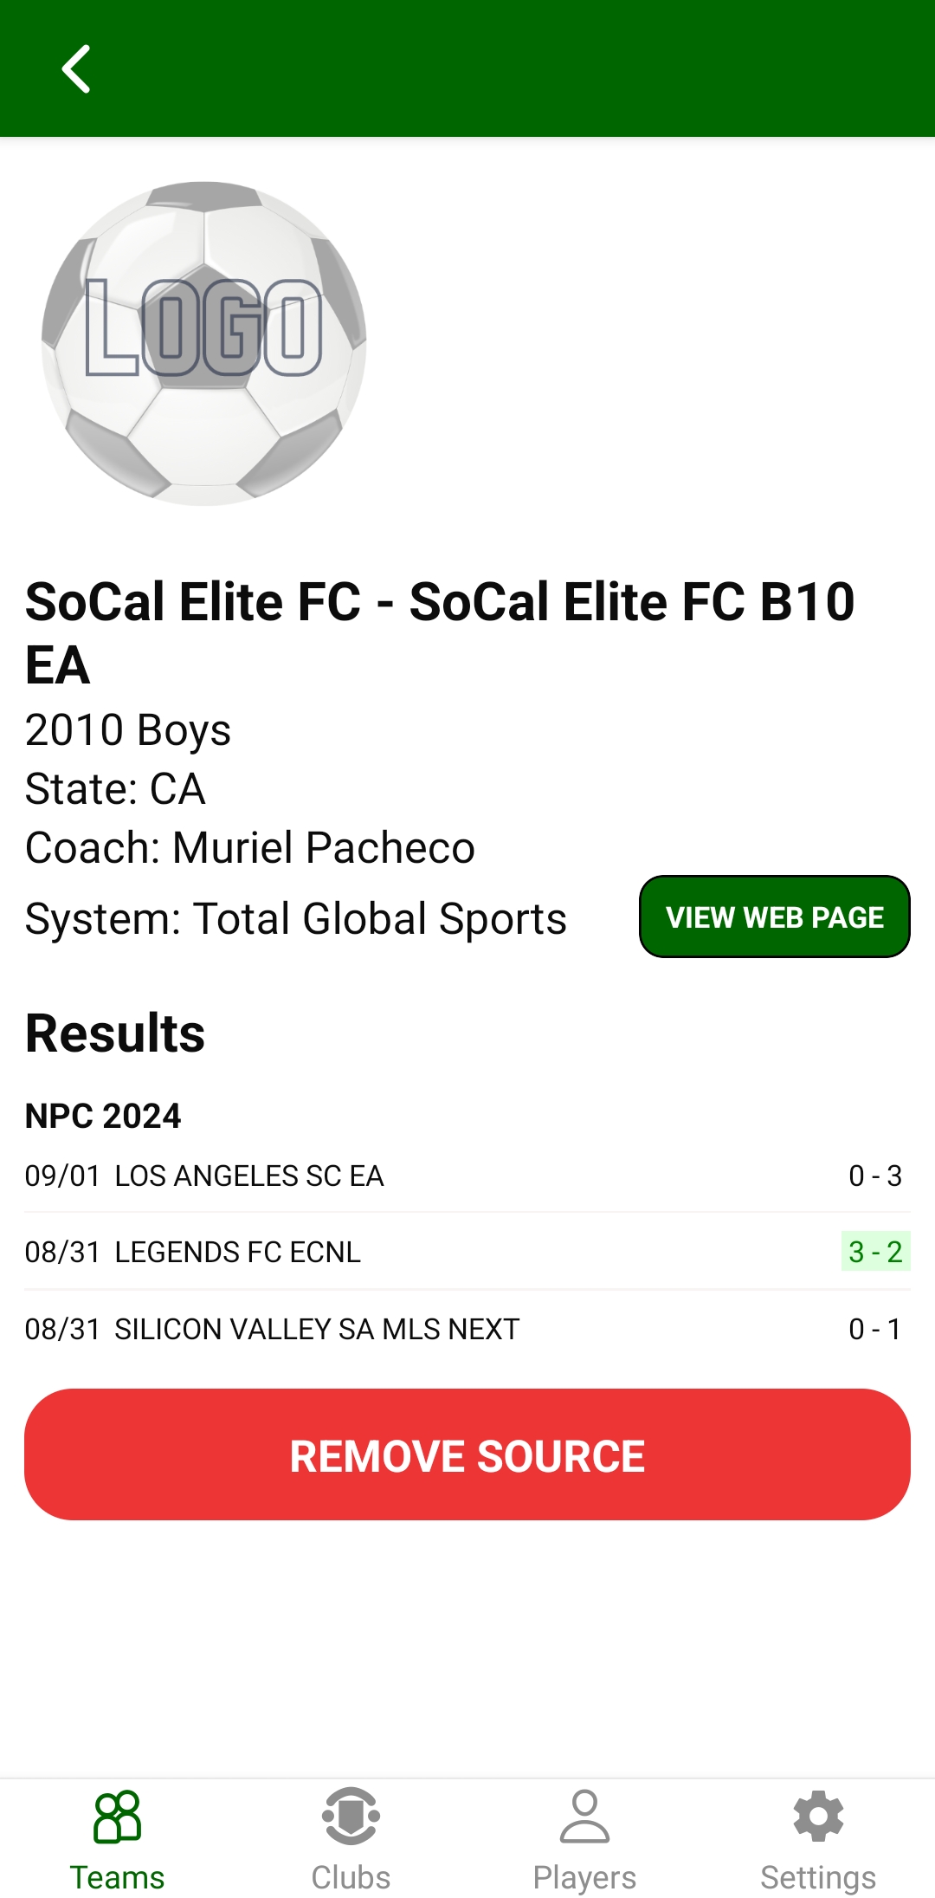Viewport: 935px width, 1898px height.
Task: Click the 0 - 3 score
Action: (x=875, y=1176)
